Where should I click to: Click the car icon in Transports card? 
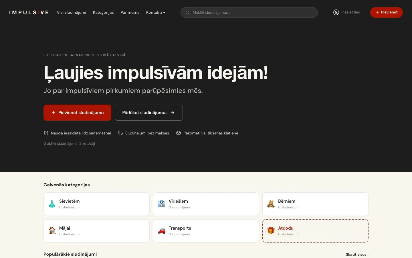click(162, 231)
